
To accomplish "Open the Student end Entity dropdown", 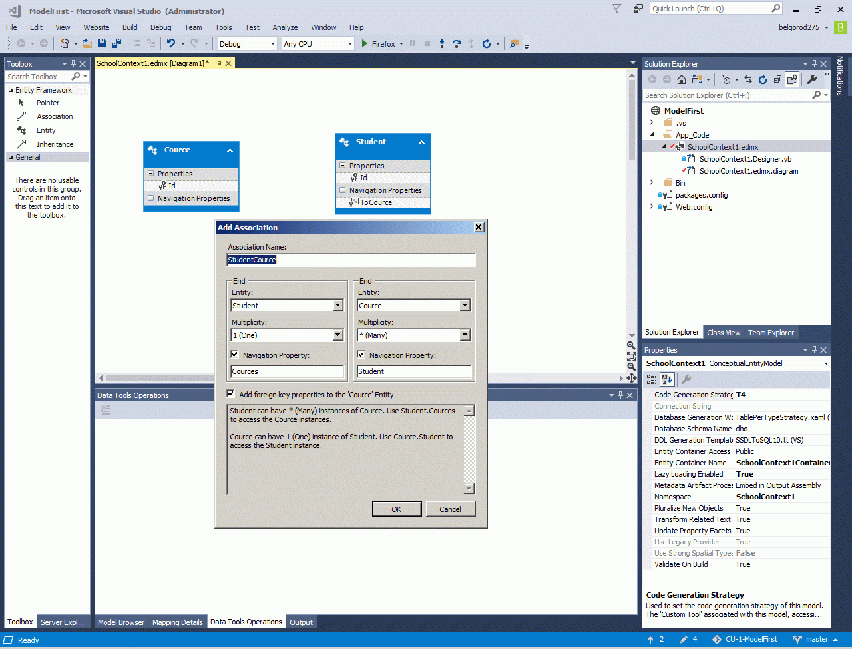I will 338,306.
